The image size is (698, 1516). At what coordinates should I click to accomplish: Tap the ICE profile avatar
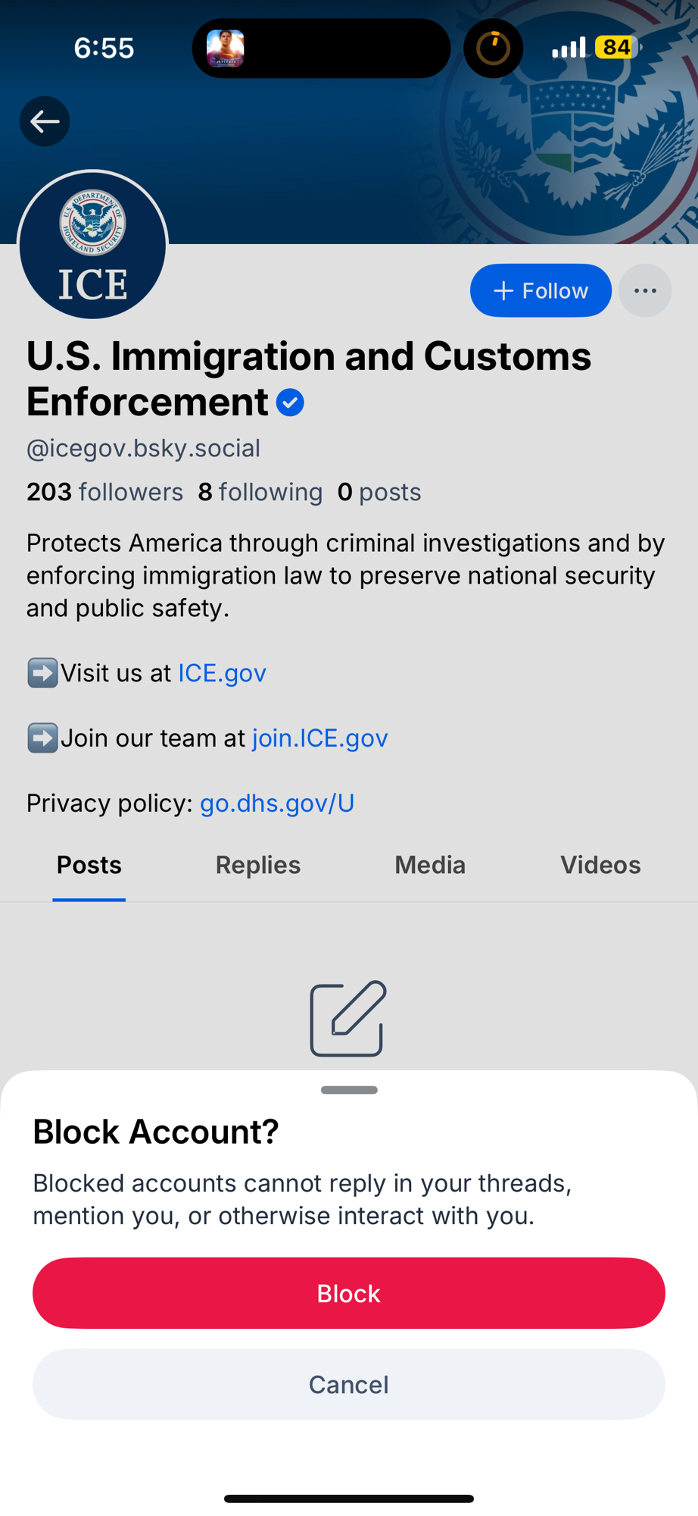point(92,245)
